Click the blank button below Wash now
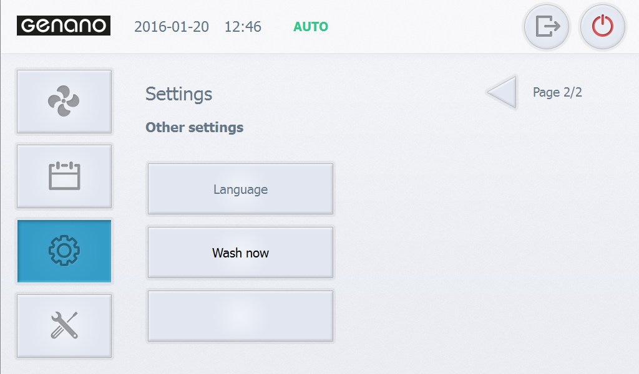The image size is (639, 374). 240,316
